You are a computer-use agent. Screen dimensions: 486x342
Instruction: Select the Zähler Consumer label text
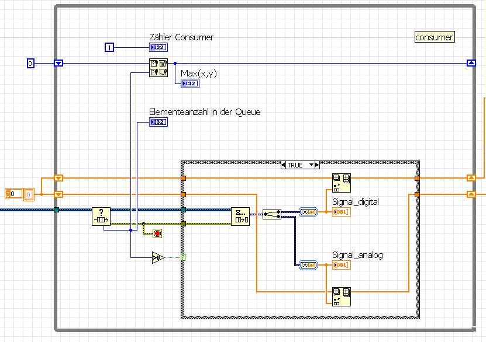point(181,37)
